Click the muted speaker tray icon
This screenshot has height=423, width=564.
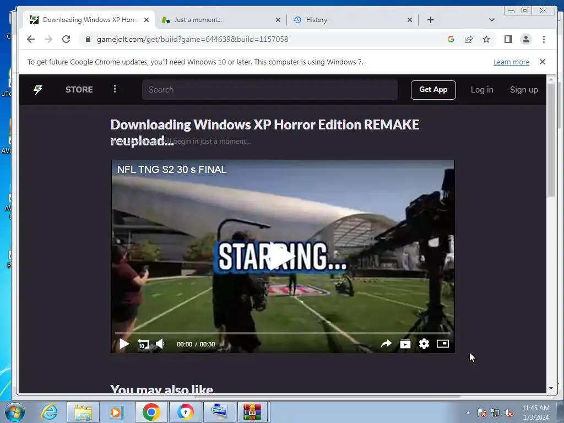(508, 413)
